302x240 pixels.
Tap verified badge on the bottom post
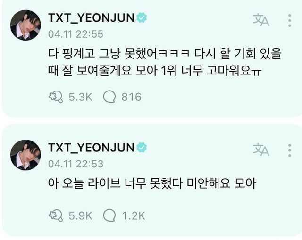tap(142, 148)
